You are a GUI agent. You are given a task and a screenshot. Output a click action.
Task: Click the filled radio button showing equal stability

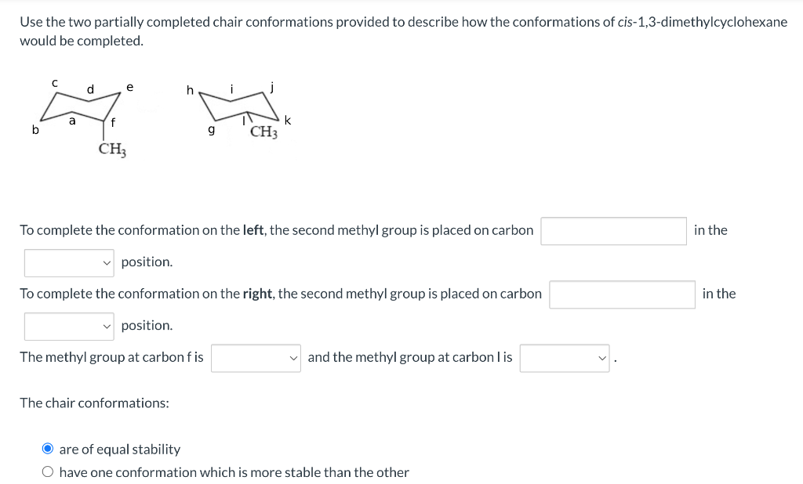[x=48, y=448]
